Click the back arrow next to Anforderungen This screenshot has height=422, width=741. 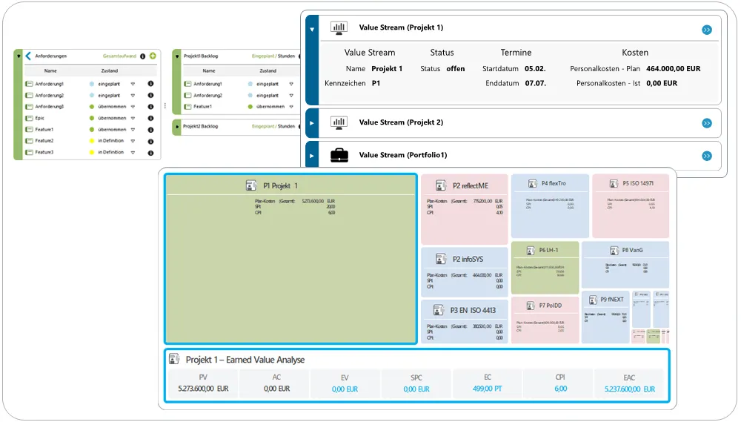(x=28, y=56)
